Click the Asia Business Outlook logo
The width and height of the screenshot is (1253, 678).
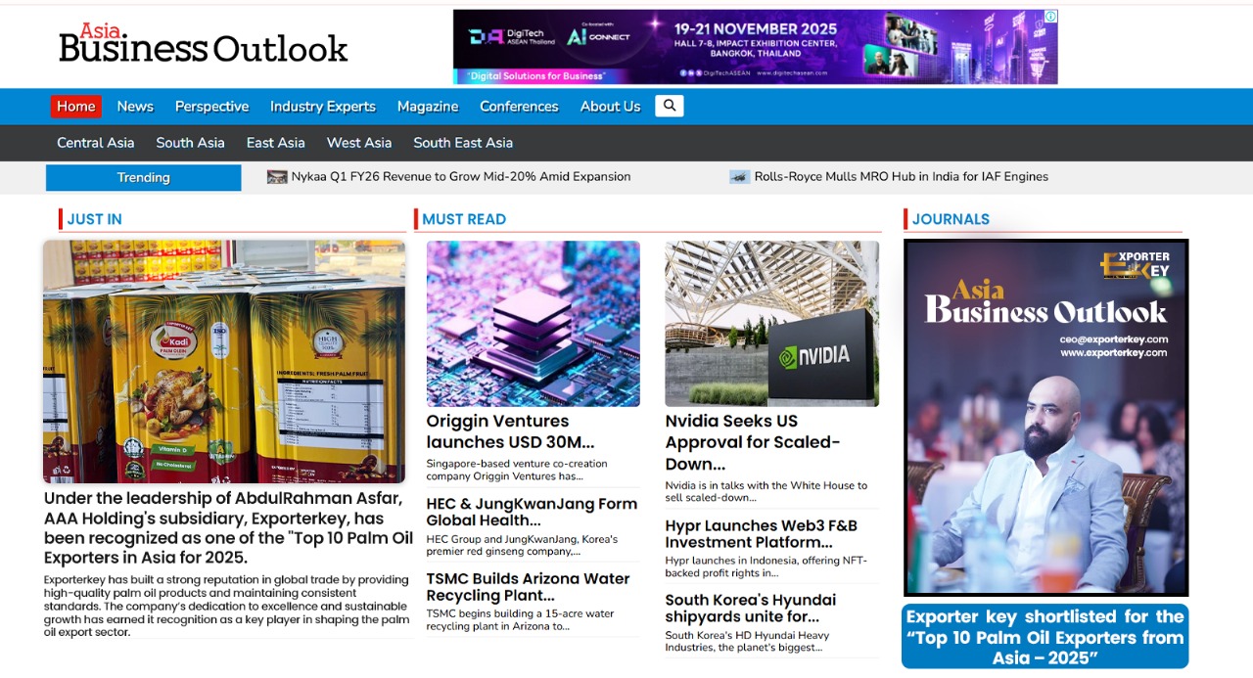204,45
